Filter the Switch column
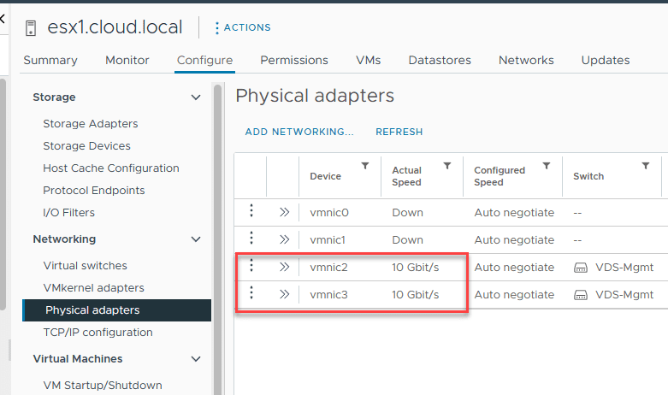Viewport: 668px width, 395px height. tap(646, 166)
